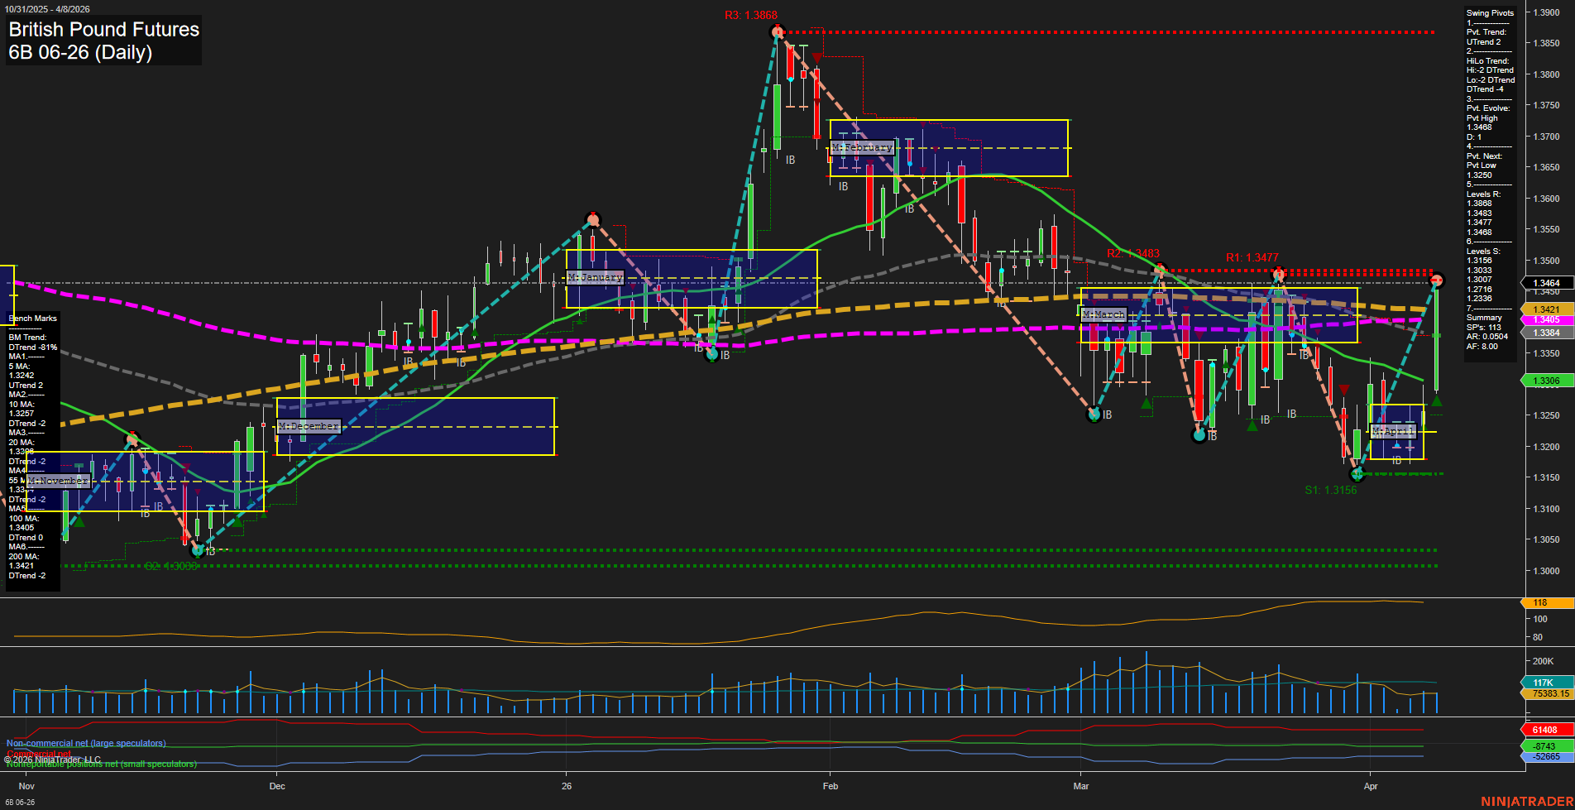Viewport: 1575px width, 810px height.
Task: Click the Feb axis label
Action: pos(830,787)
